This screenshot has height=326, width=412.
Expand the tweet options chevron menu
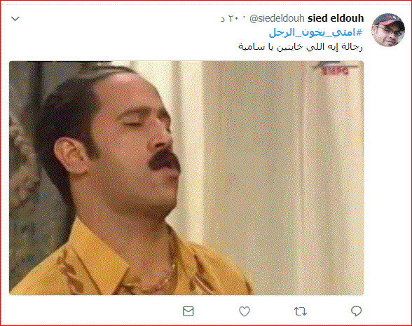click(x=15, y=19)
